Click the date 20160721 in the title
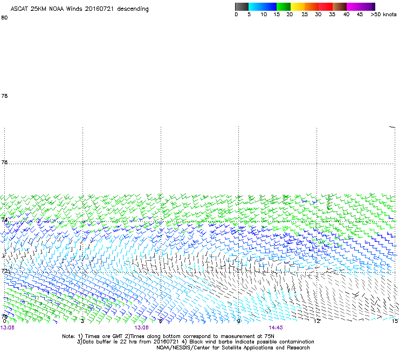Screen dimensions: 399x351 [x=99, y=9]
